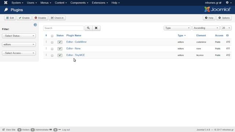
Task: Click the Disable toolbar button
Action: coord(40,18)
